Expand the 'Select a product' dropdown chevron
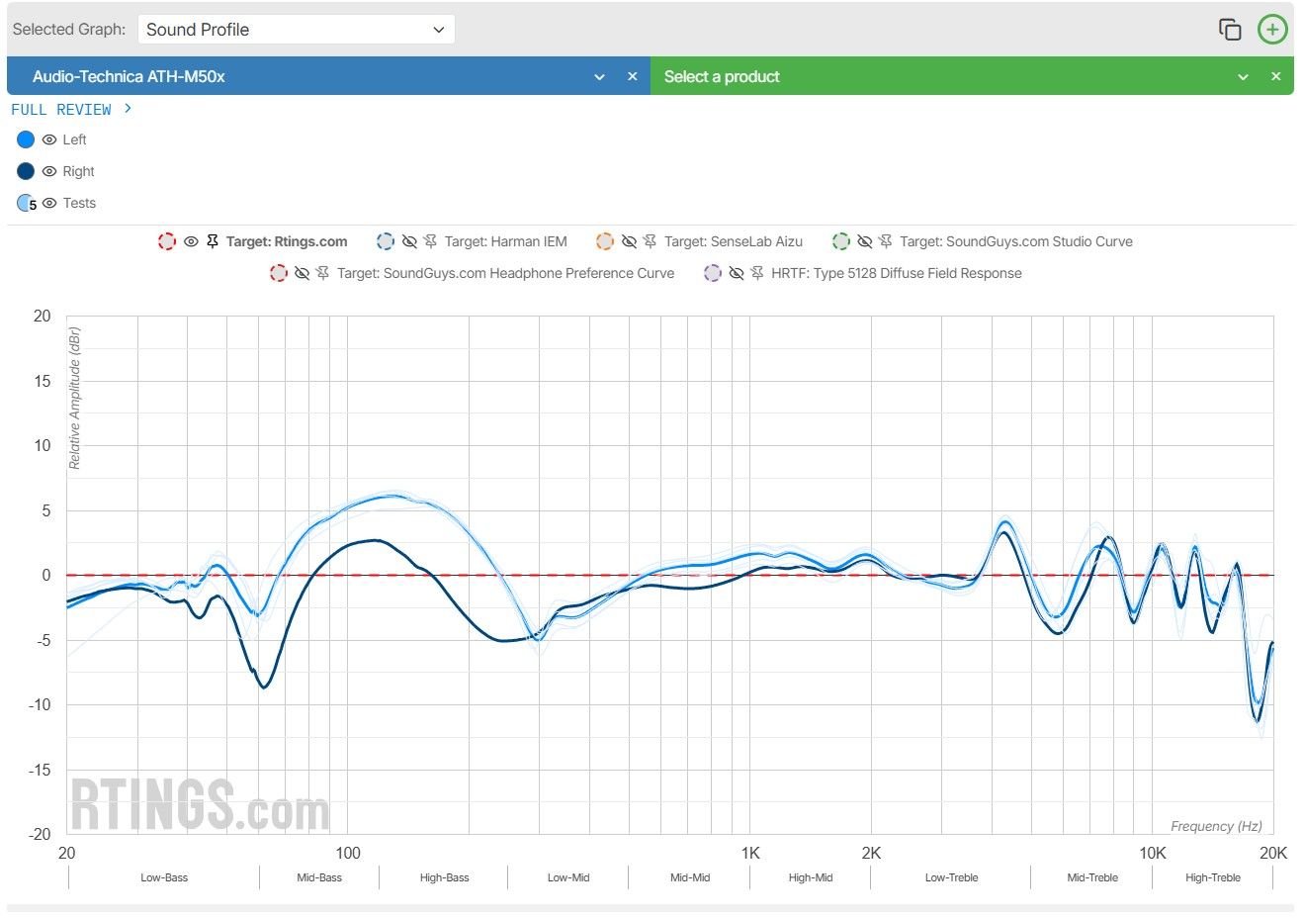This screenshot has width=1304, height=918. (1244, 77)
